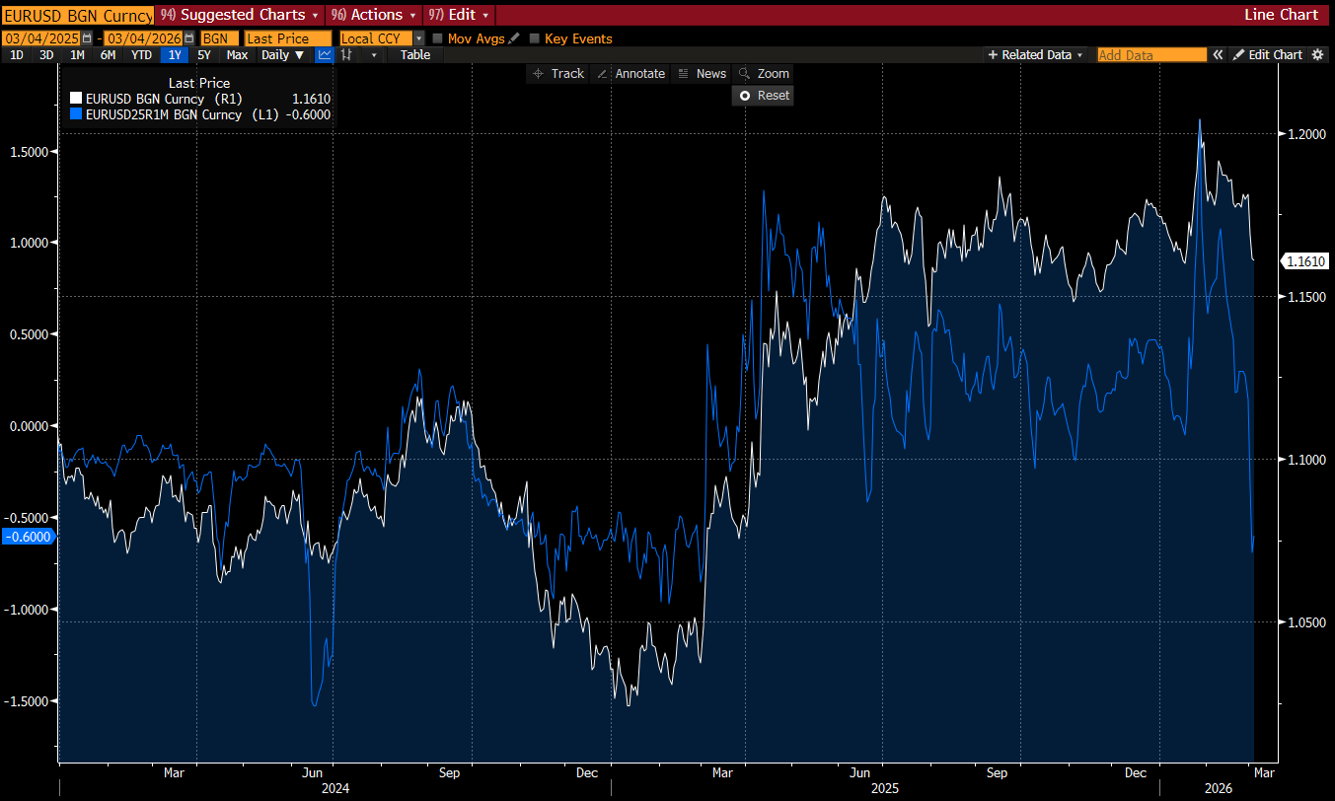Screen dimensions: 1335x801
Task: Open the Local CCY currency dropdown
Action: pyautogui.click(x=418, y=38)
